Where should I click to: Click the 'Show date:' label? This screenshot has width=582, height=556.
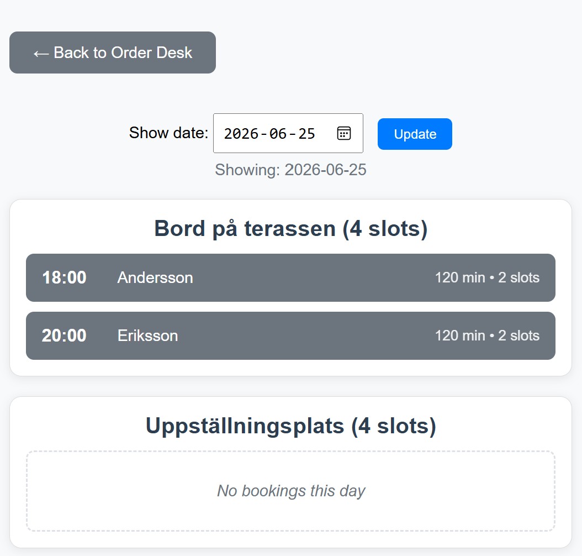[168, 133]
